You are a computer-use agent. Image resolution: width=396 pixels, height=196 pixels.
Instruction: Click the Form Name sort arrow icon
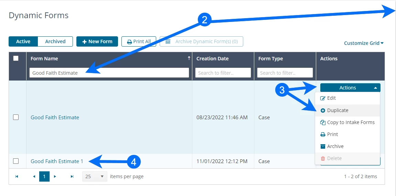tap(189, 58)
